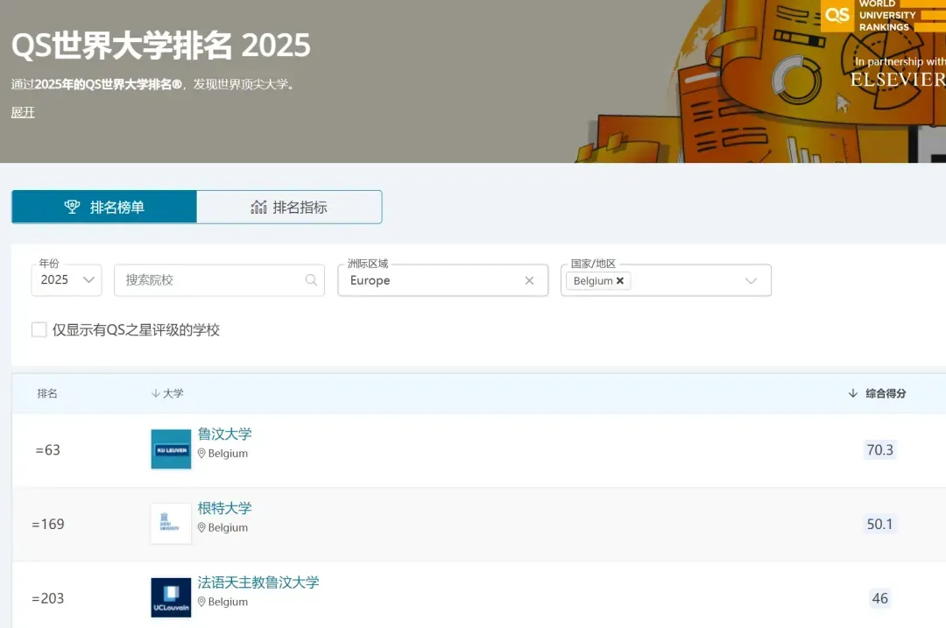
Task: Click the location pin beside 根特大学's Belgium
Action: (201, 527)
